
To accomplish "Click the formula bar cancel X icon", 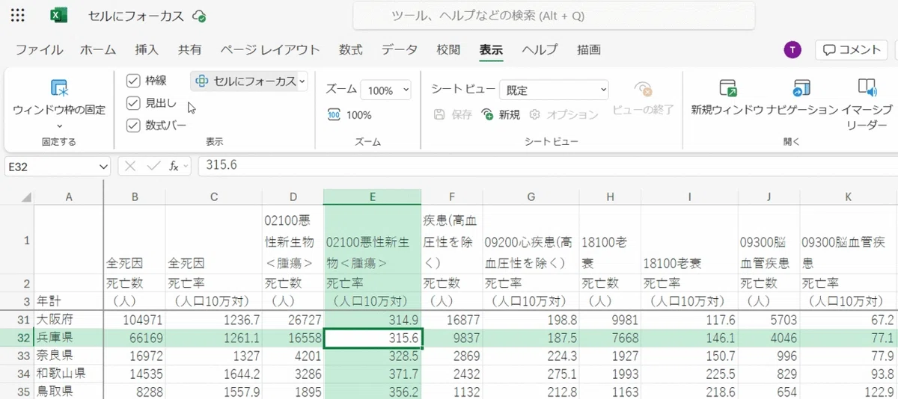I will click(x=130, y=166).
